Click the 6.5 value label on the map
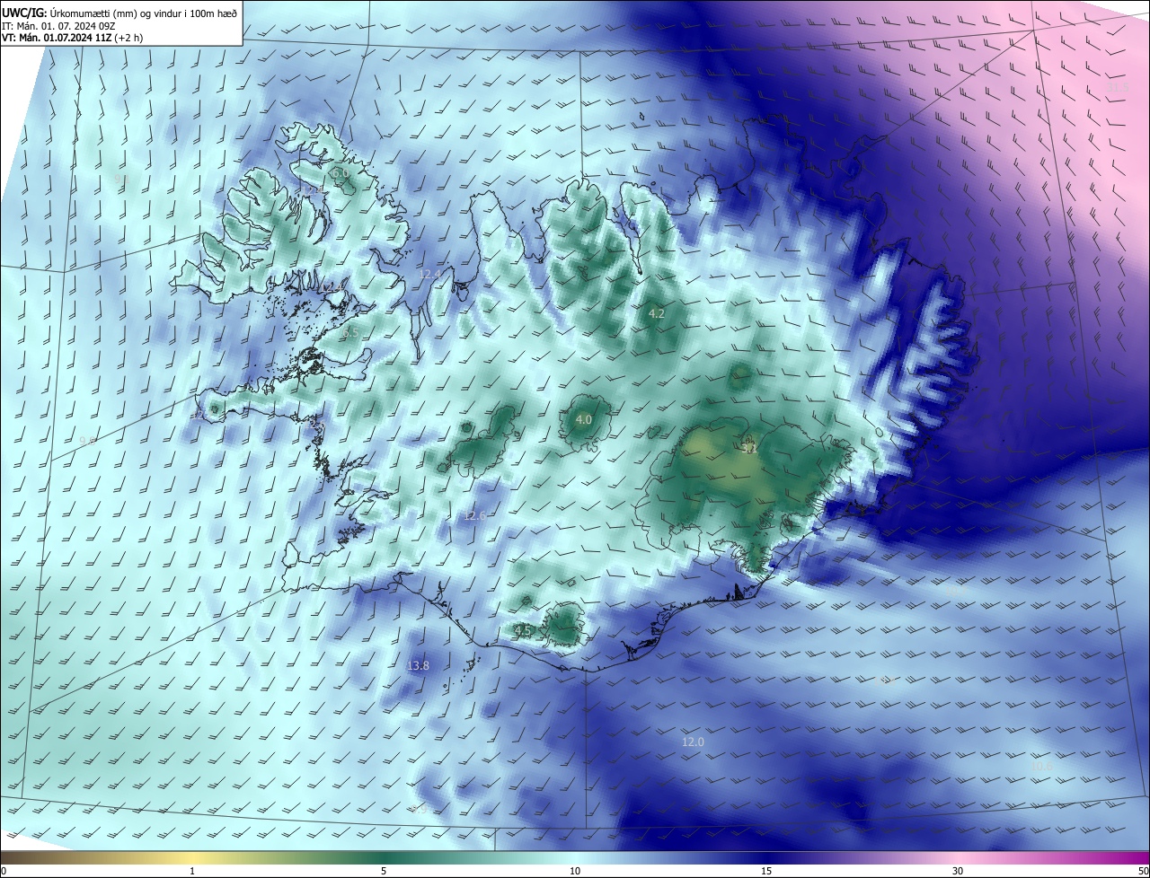This screenshot has width=1150, height=878. tap(350, 332)
